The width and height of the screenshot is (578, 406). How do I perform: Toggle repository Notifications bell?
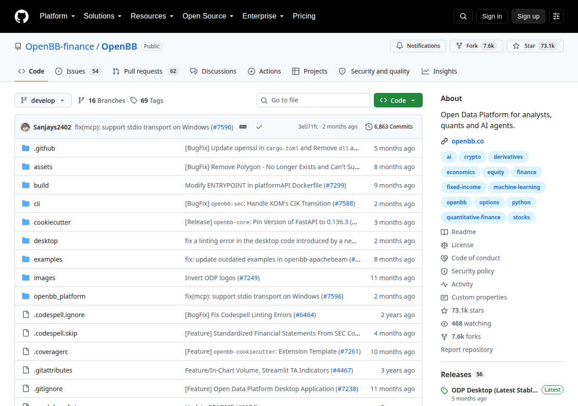[418, 46]
